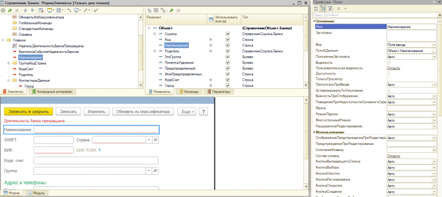Open the 'Еще' menu button
Viewport: 442px width, 197px height.
187,111
